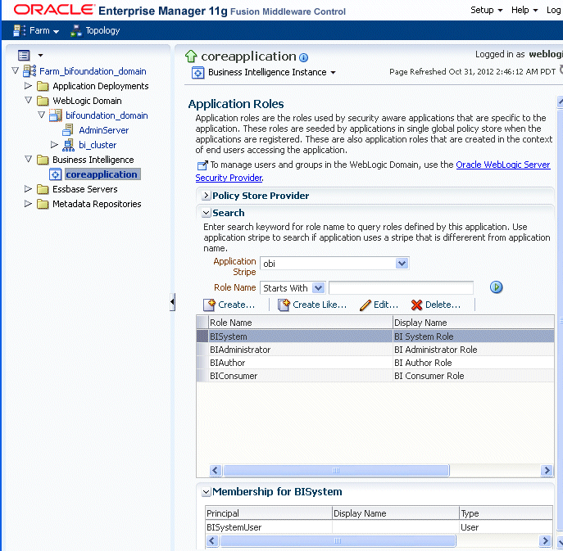
Task: Select the BISystemUser principal row
Action: (x=379, y=527)
